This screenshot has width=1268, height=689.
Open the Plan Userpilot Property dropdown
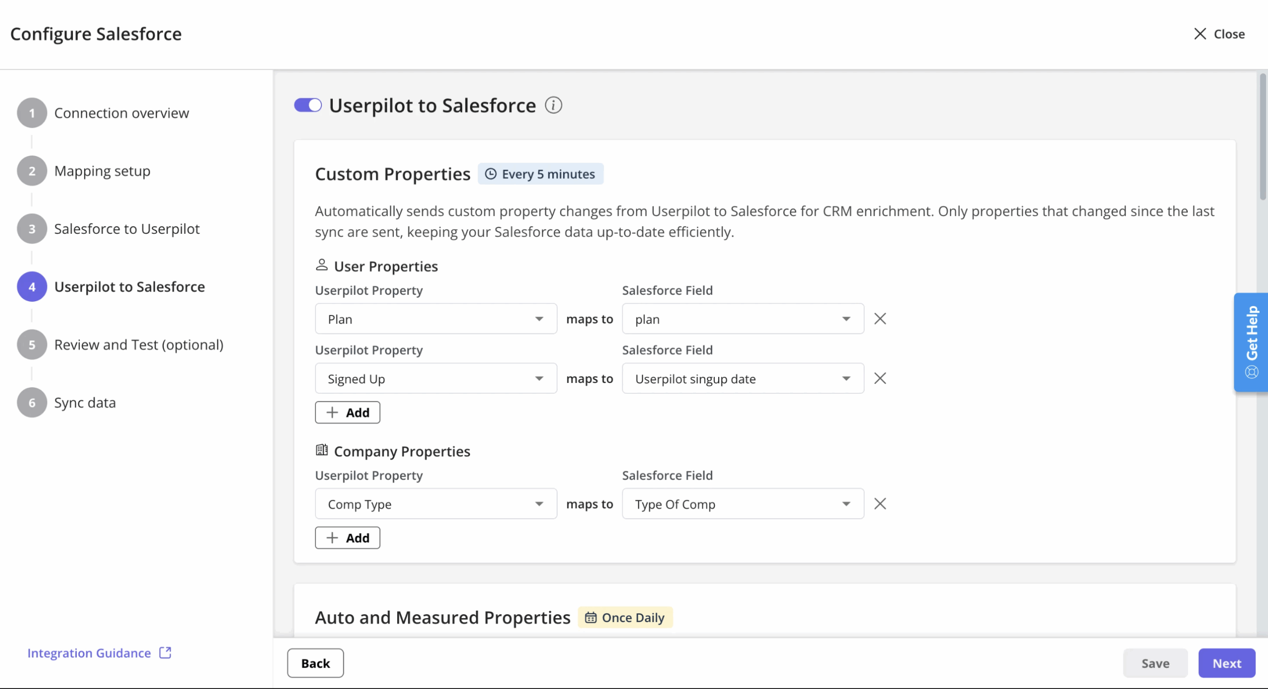(436, 319)
